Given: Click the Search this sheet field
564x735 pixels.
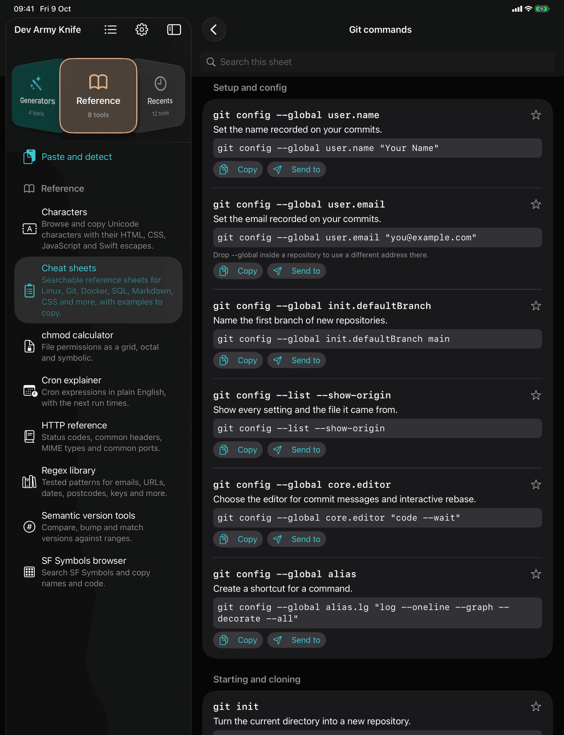Looking at the screenshot, I should (377, 62).
